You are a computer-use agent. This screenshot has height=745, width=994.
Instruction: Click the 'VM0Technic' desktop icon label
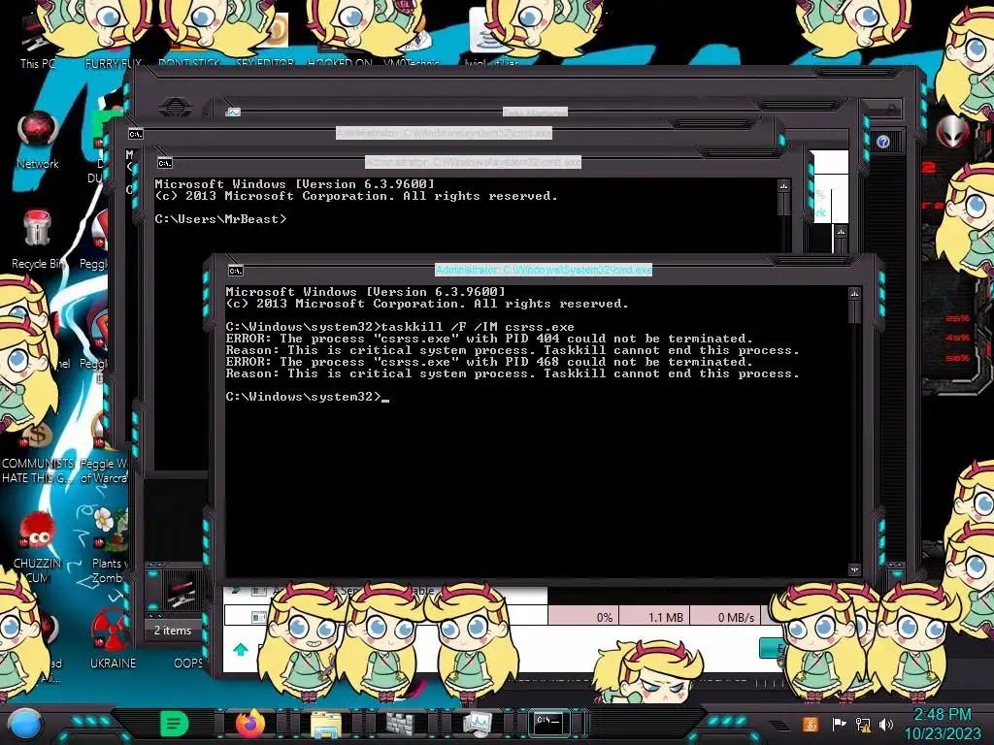pos(412,63)
